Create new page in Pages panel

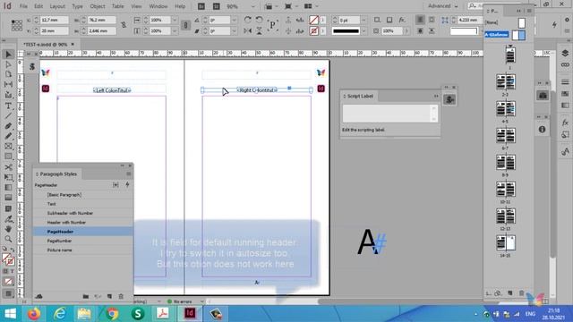pos(510,293)
